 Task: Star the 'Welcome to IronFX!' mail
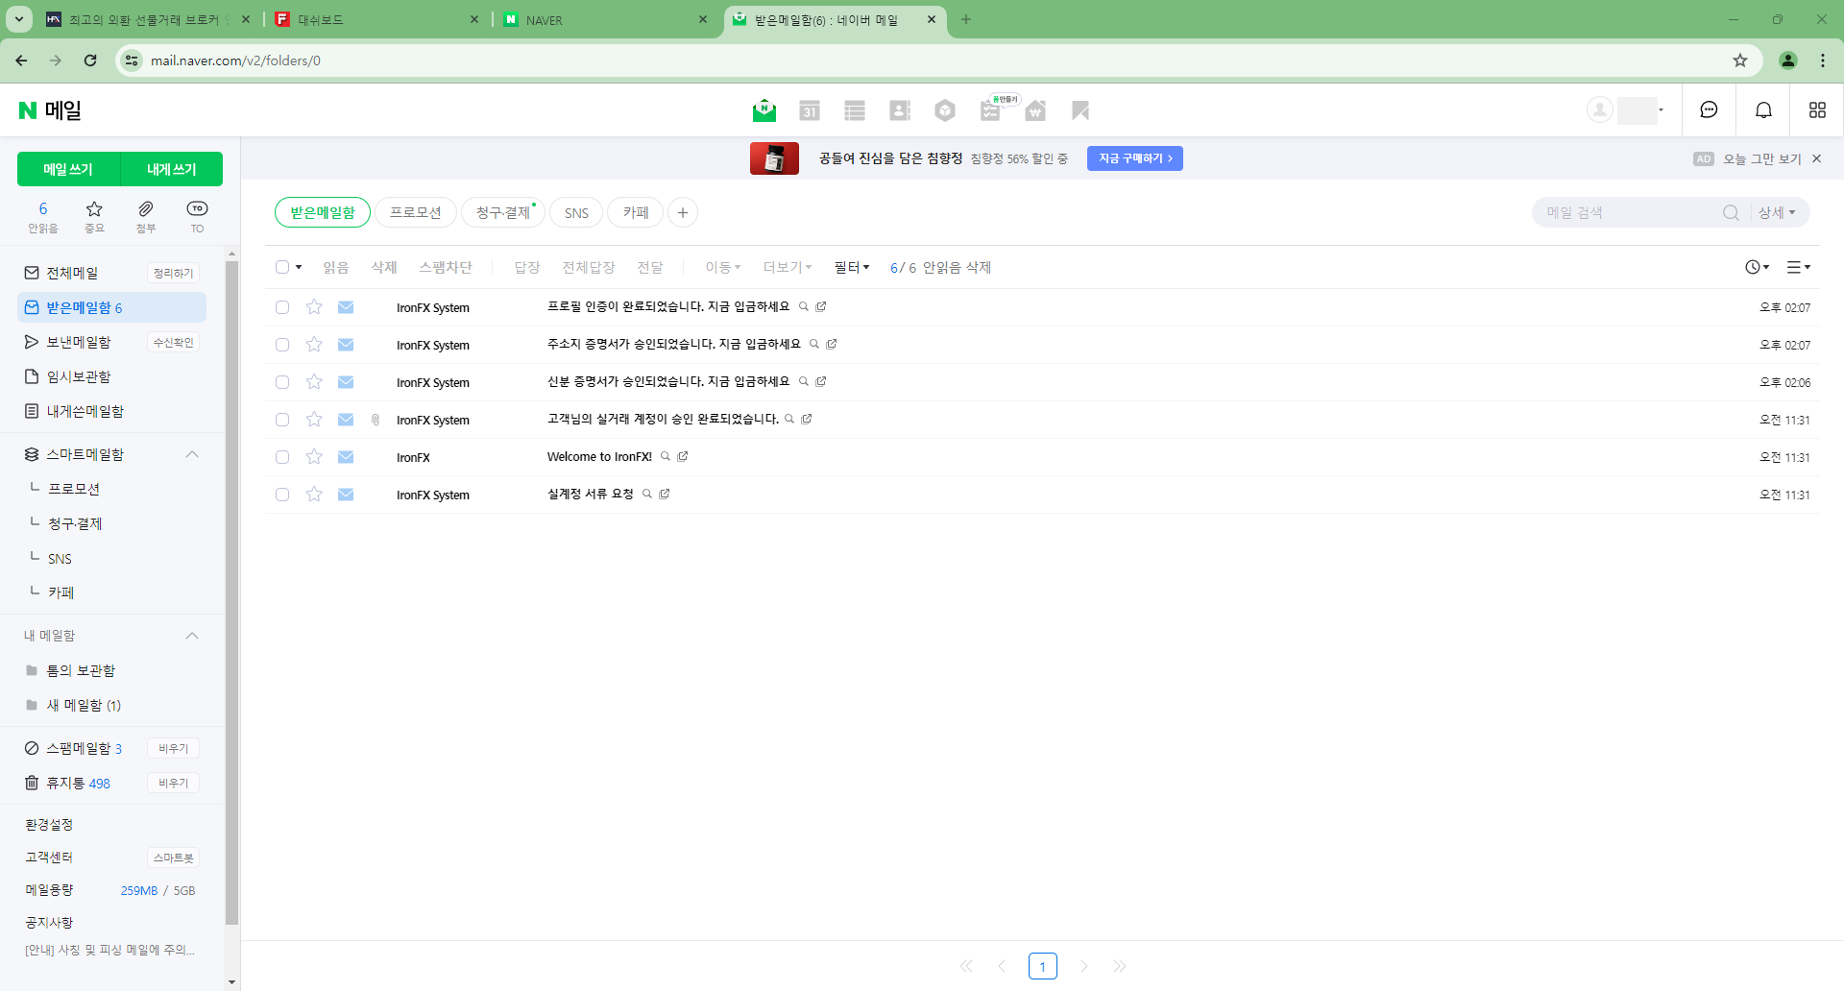314,457
